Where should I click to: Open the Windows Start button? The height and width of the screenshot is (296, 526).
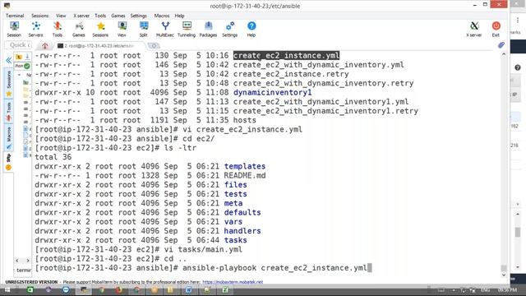[x=7, y=290]
